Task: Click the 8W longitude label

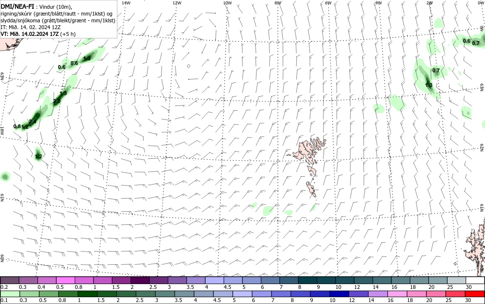Action: tap(278, 3)
